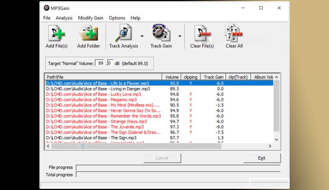Open the Help menu

pyautogui.click(x=135, y=18)
